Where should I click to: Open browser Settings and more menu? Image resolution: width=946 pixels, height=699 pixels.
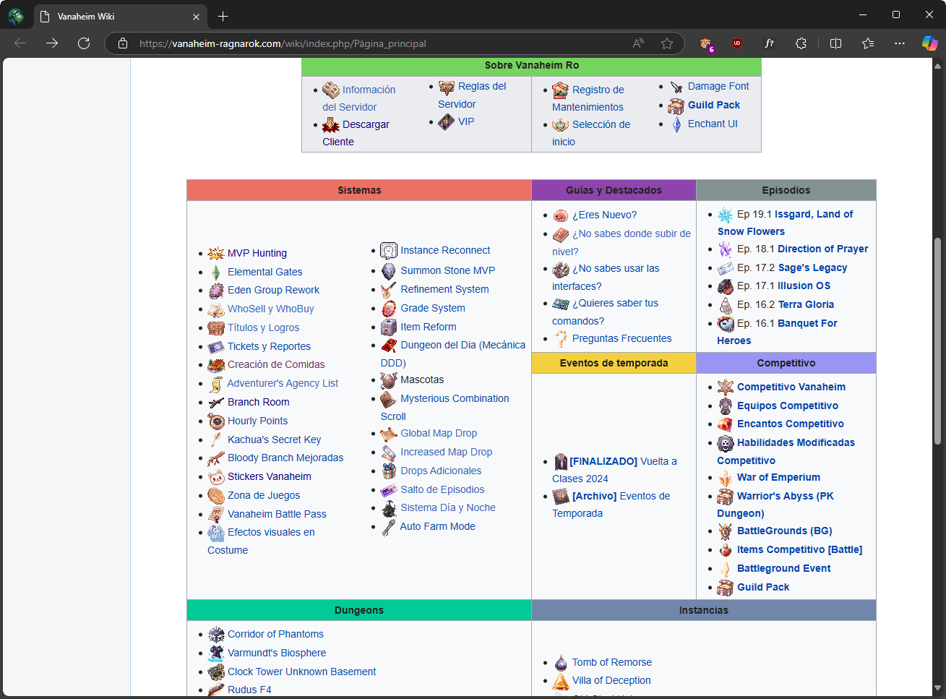899,43
